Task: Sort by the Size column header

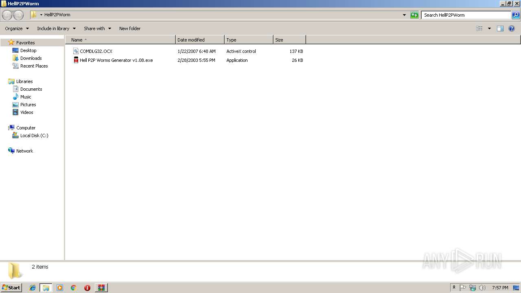Action: point(289,40)
